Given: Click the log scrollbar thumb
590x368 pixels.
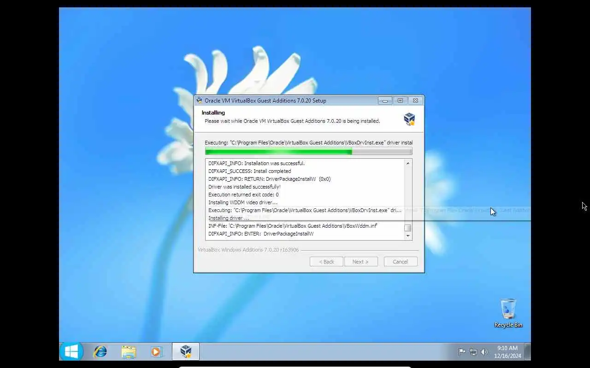Looking at the screenshot, I should click(x=408, y=228).
